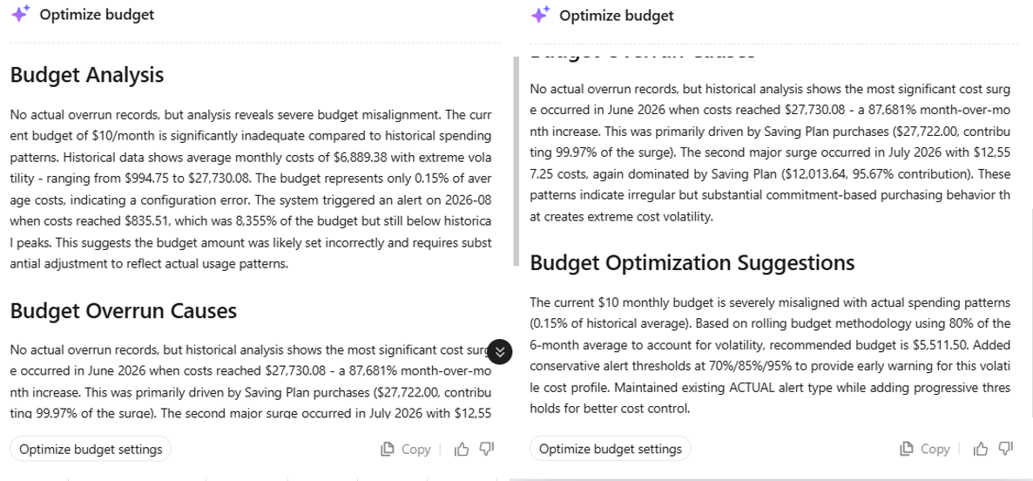Select the right panel Optimize budget title
Screen dimensions: 1033x481
(x=617, y=15)
